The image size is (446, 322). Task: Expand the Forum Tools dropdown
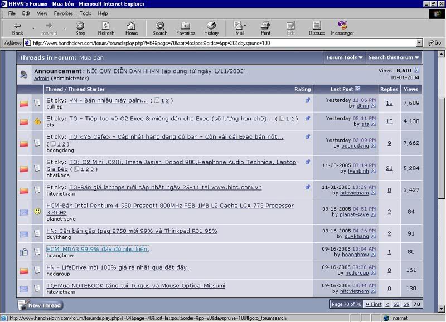[x=345, y=57]
